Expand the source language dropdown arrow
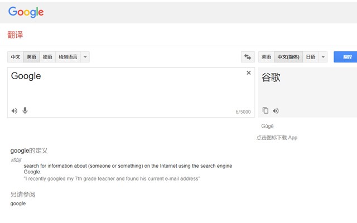 click(85, 57)
